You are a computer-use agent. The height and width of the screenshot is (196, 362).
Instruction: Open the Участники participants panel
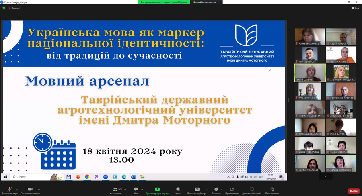115,191
